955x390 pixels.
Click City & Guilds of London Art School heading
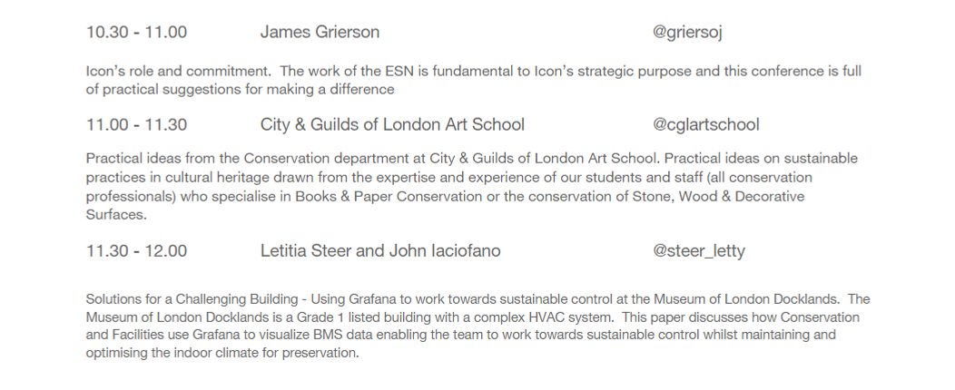pyautogui.click(x=392, y=125)
